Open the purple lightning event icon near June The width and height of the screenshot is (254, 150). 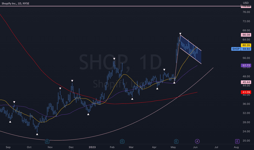pyautogui.click(x=197, y=141)
